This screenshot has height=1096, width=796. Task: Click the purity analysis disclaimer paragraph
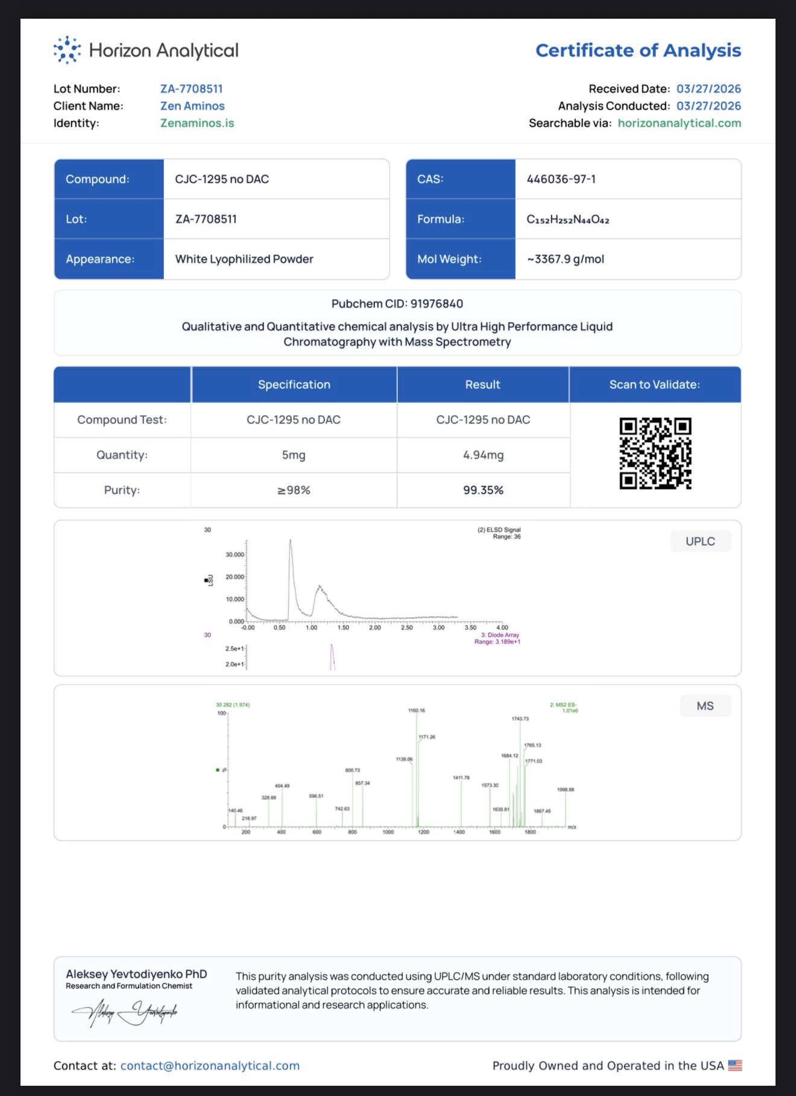pos(472,990)
